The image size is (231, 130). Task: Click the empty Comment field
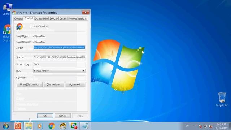[x=59, y=78]
